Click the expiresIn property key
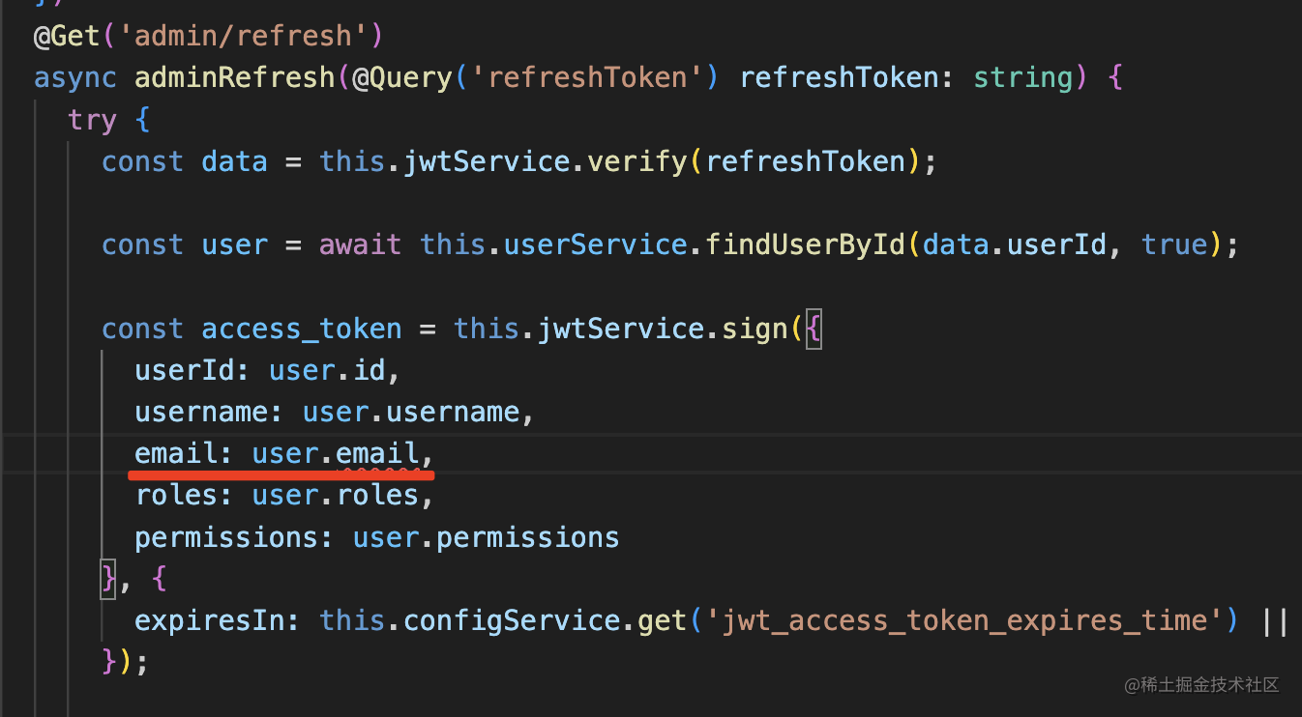The image size is (1302, 717). 218,619
